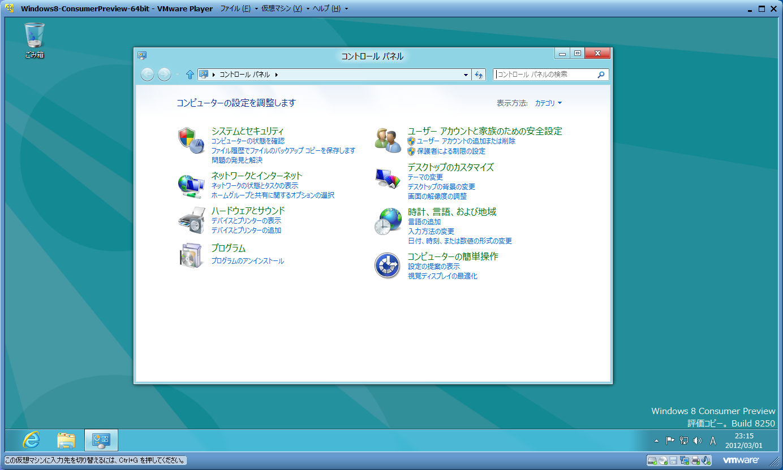Open デバイスとプリンターの追加 link

click(x=246, y=230)
